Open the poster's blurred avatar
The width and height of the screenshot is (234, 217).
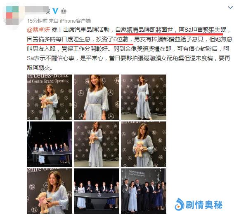12,16
